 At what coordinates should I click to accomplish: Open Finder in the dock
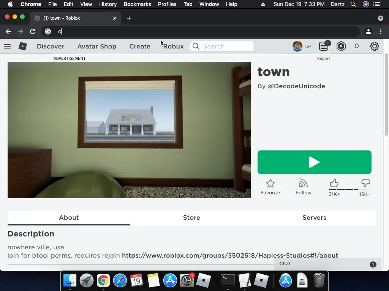pyautogui.click(x=70, y=280)
